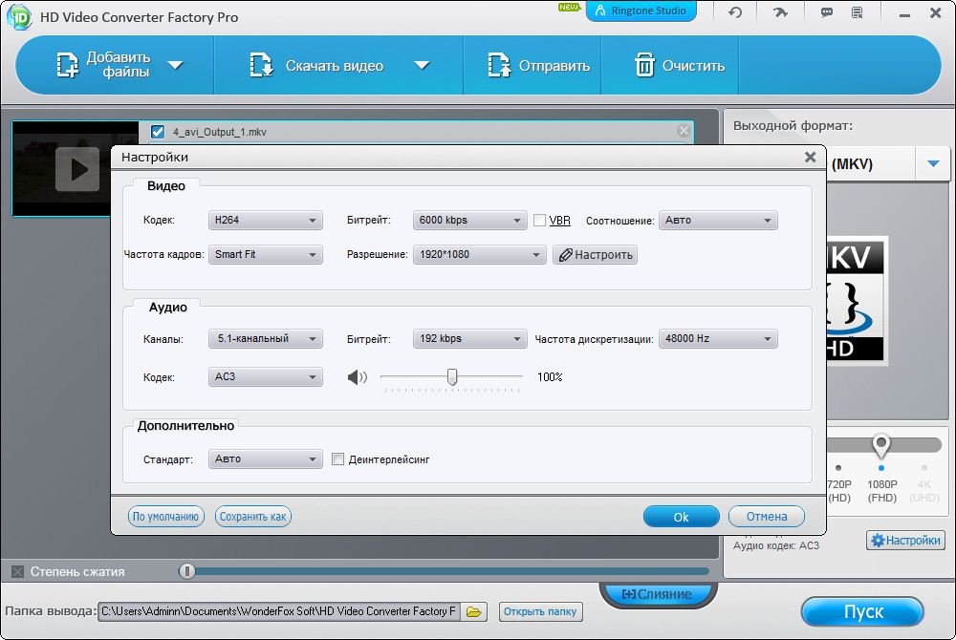Click Отправить toolbar button
This screenshot has width=956, height=640.
[x=538, y=65]
